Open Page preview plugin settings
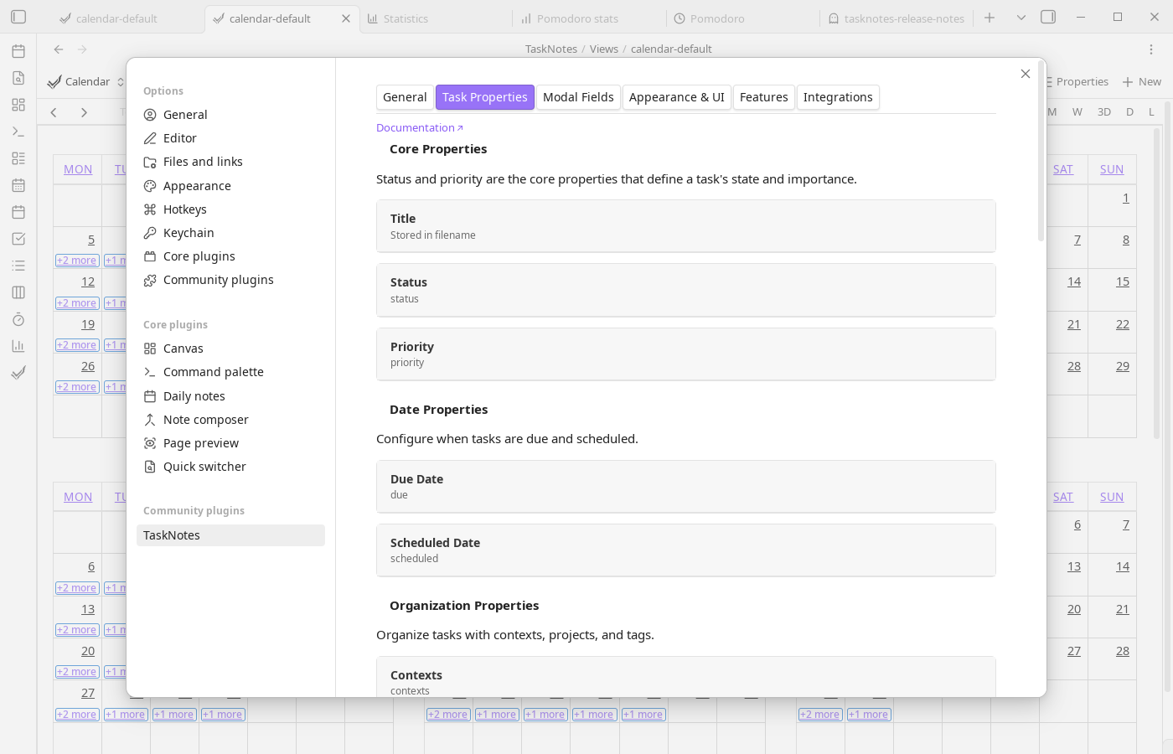The height and width of the screenshot is (754, 1173). coord(230,443)
